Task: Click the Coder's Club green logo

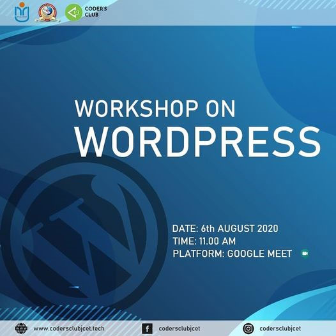Action: [73, 13]
